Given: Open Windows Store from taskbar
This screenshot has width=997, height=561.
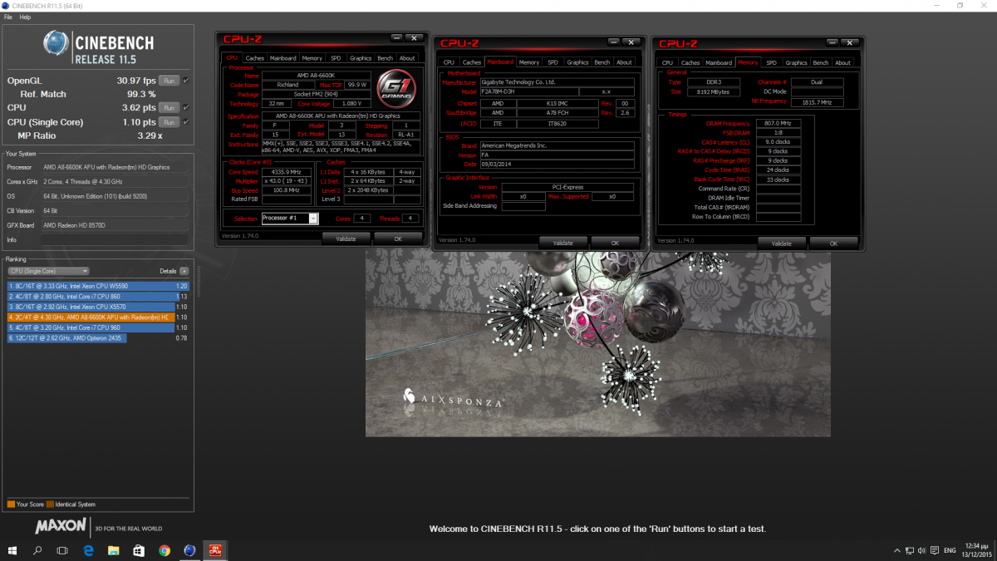Looking at the screenshot, I should click(139, 550).
